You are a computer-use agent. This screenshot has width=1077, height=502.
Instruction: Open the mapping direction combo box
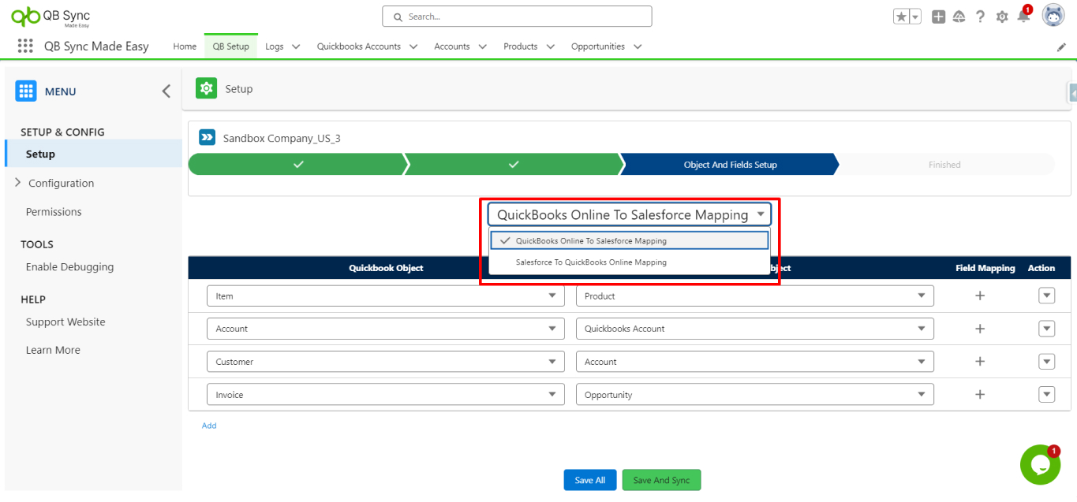629,214
